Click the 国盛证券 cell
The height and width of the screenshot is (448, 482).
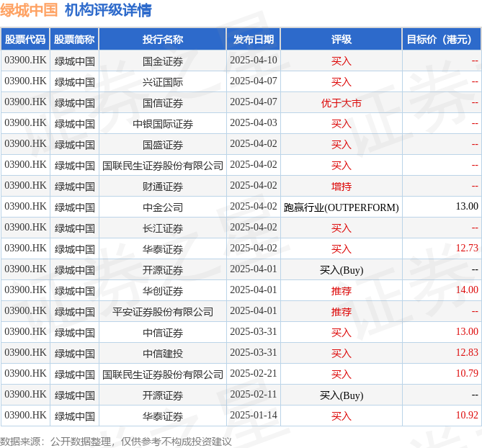[163, 145]
